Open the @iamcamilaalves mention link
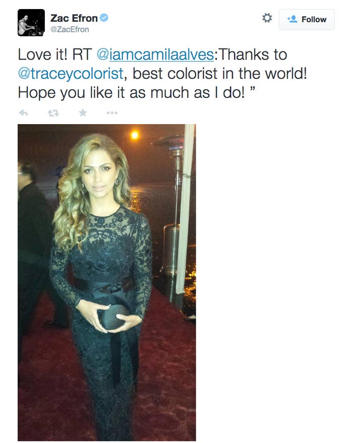The image size is (353, 443). click(x=155, y=54)
